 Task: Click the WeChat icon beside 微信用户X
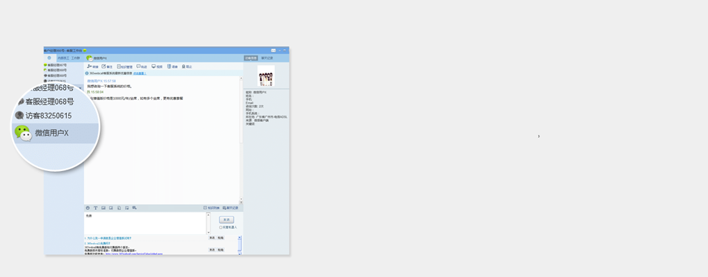(24, 133)
